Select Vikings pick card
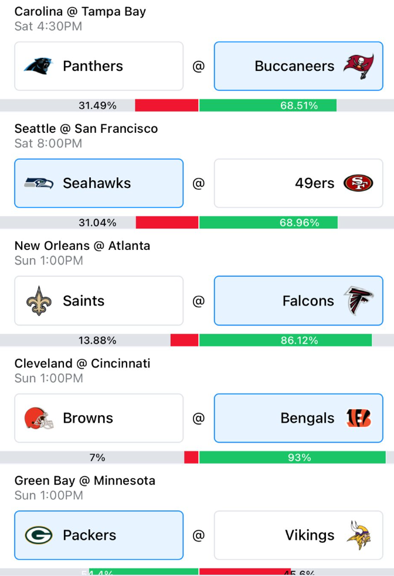Viewport: 394px width, 576px height. (298, 535)
